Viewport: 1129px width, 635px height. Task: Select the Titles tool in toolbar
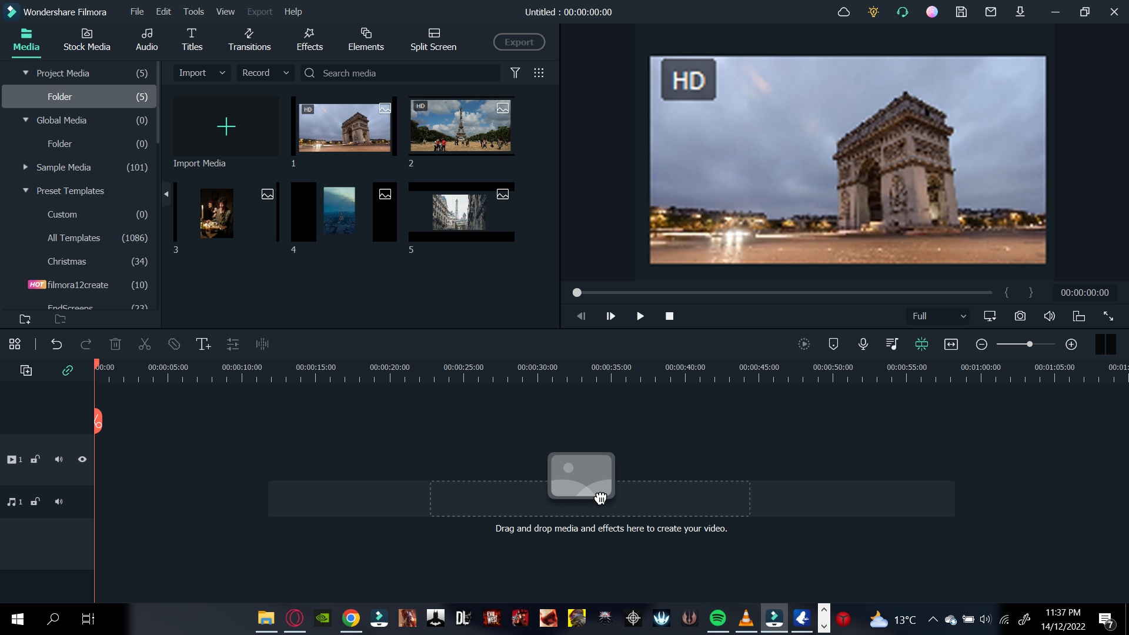tap(192, 39)
